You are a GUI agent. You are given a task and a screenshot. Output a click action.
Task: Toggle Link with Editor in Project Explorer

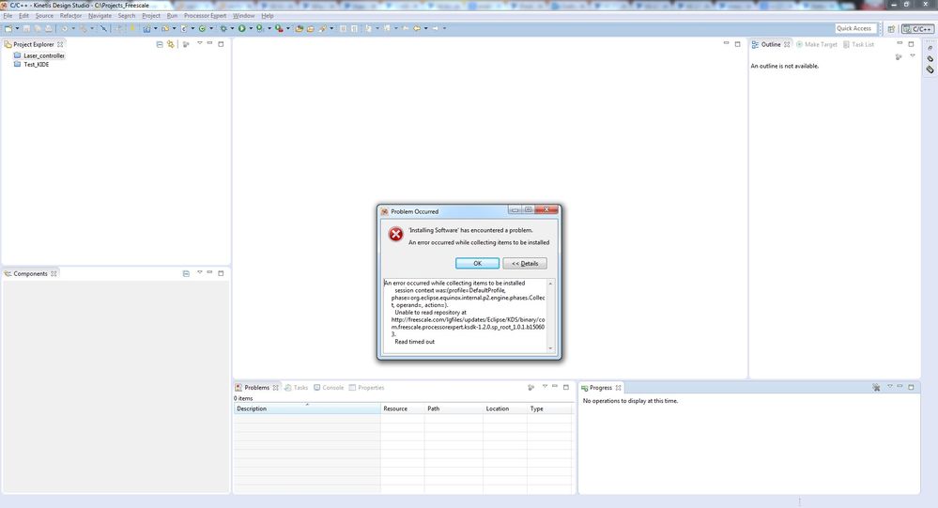click(x=171, y=44)
